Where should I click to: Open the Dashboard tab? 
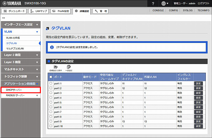[x=14, y=11]
